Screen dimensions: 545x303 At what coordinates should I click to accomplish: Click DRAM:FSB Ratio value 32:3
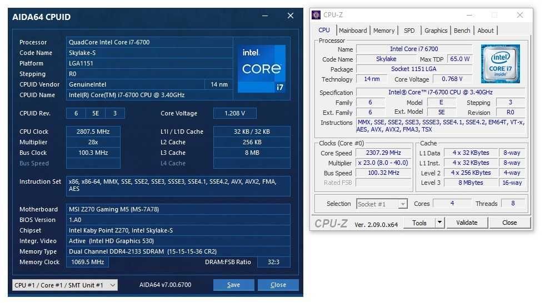tap(273, 262)
